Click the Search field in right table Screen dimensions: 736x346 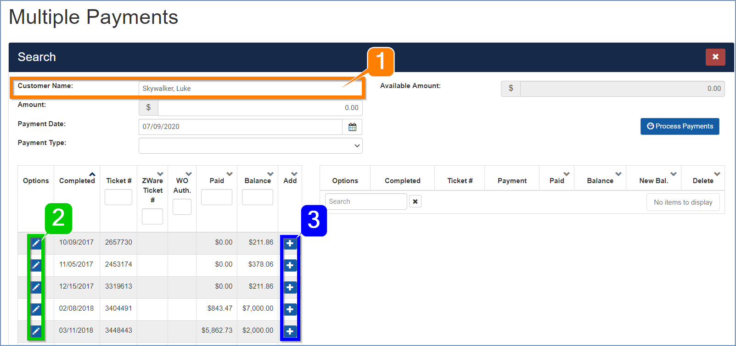pyautogui.click(x=366, y=201)
